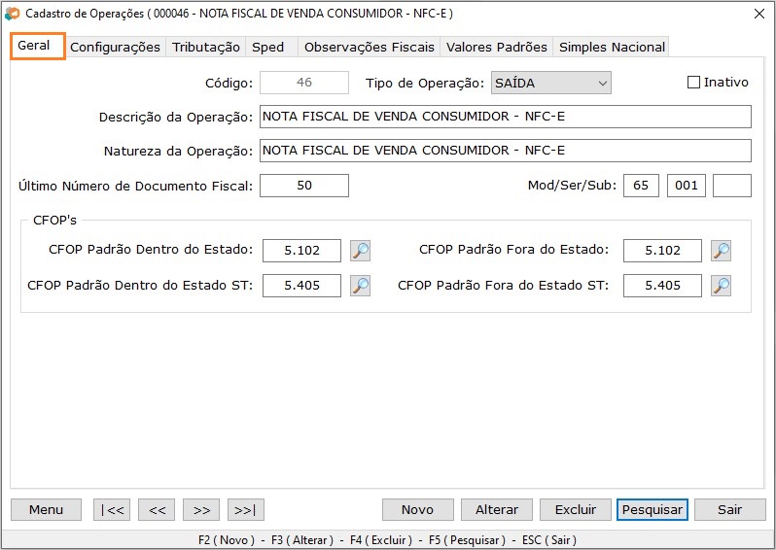This screenshot has height=550, width=776.
Task: Open the Tributação tab
Action: click(x=206, y=47)
